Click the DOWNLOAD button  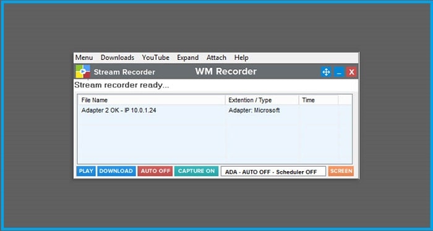click(x=116, y=171)
